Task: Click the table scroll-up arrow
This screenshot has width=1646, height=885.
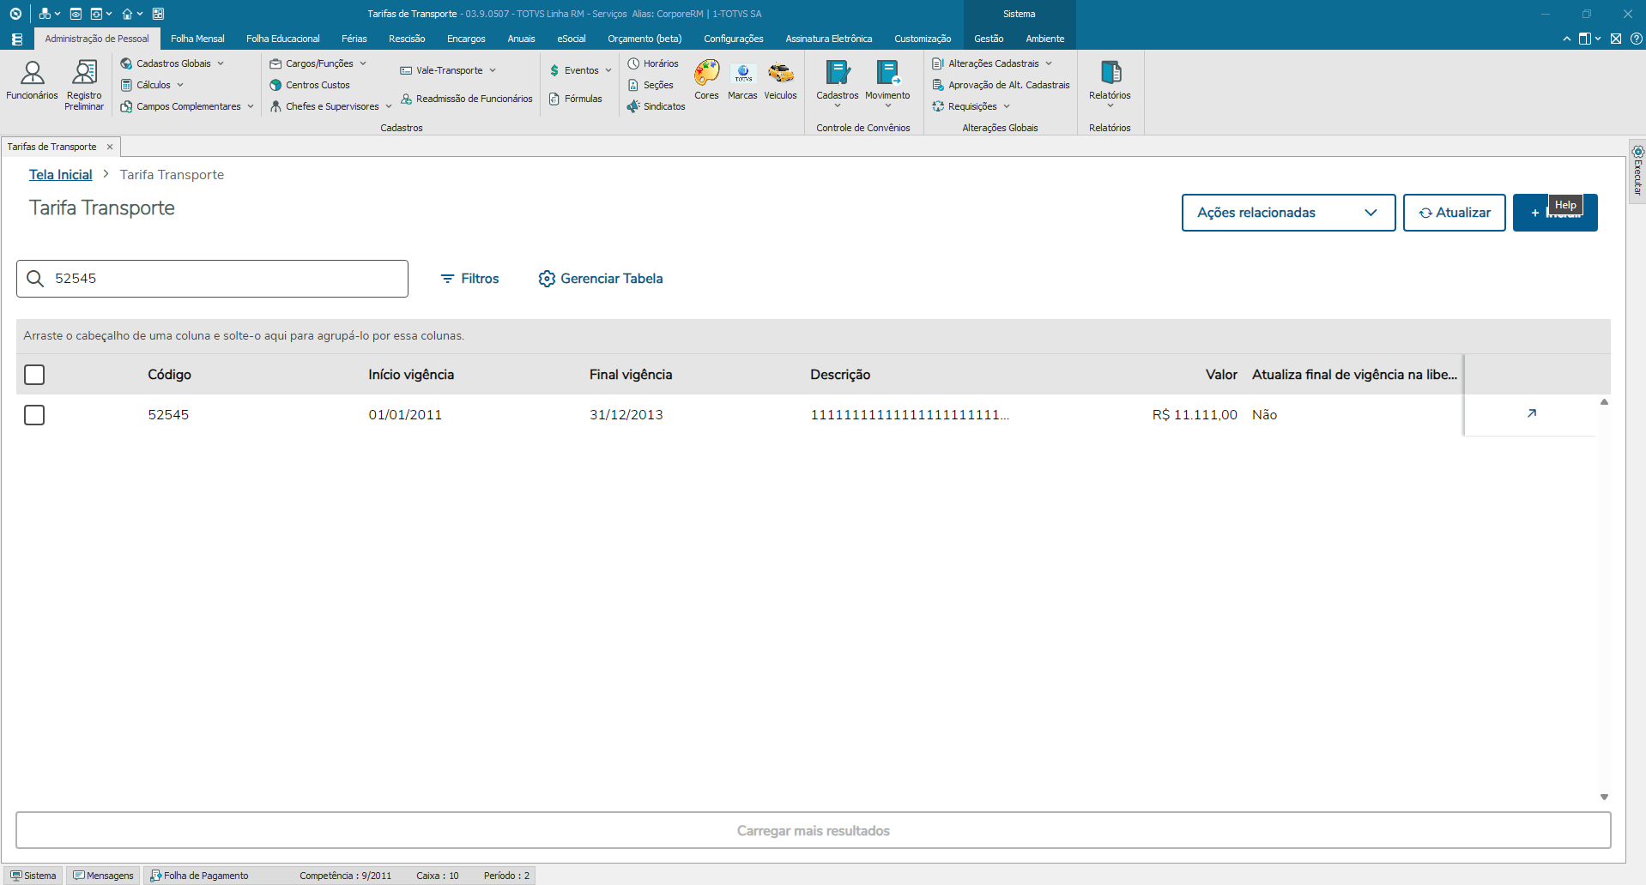Action: pyautogui.click(x=1604, y=401)
